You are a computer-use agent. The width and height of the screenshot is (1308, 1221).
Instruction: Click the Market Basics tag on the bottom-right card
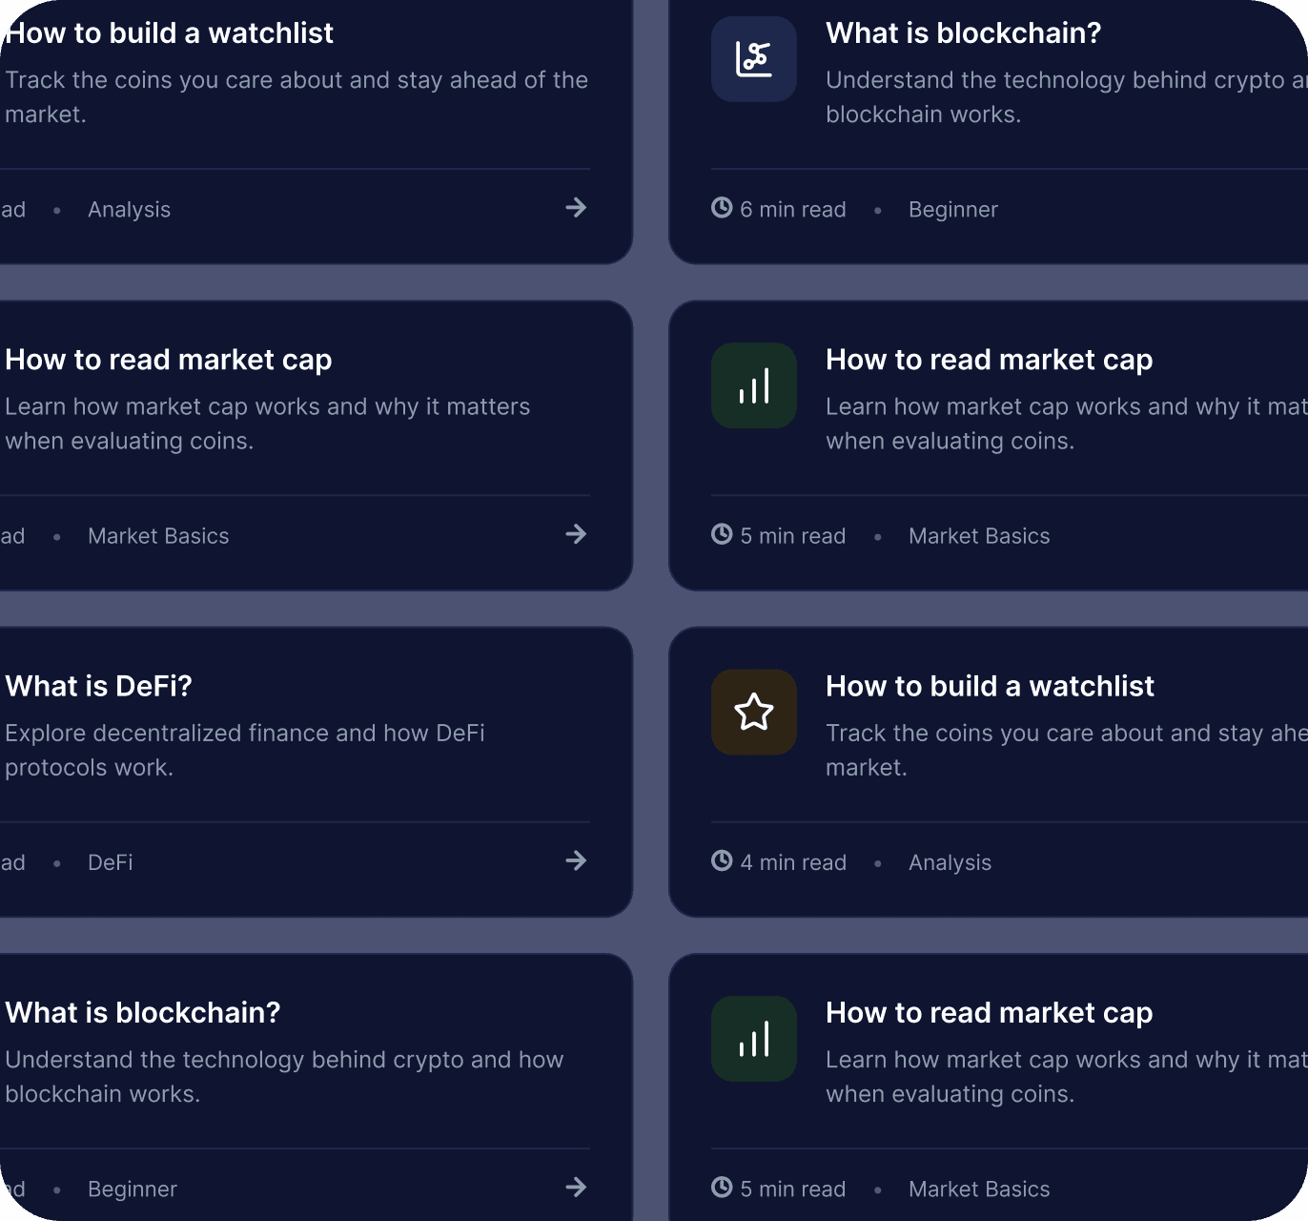point(979,1190)
